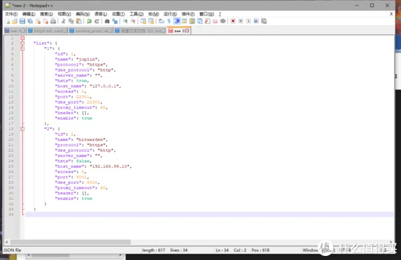This screenshot has height=260, width=401.
Task: Switch to the reverse_proxy file tab
Action: pos(91,31)
